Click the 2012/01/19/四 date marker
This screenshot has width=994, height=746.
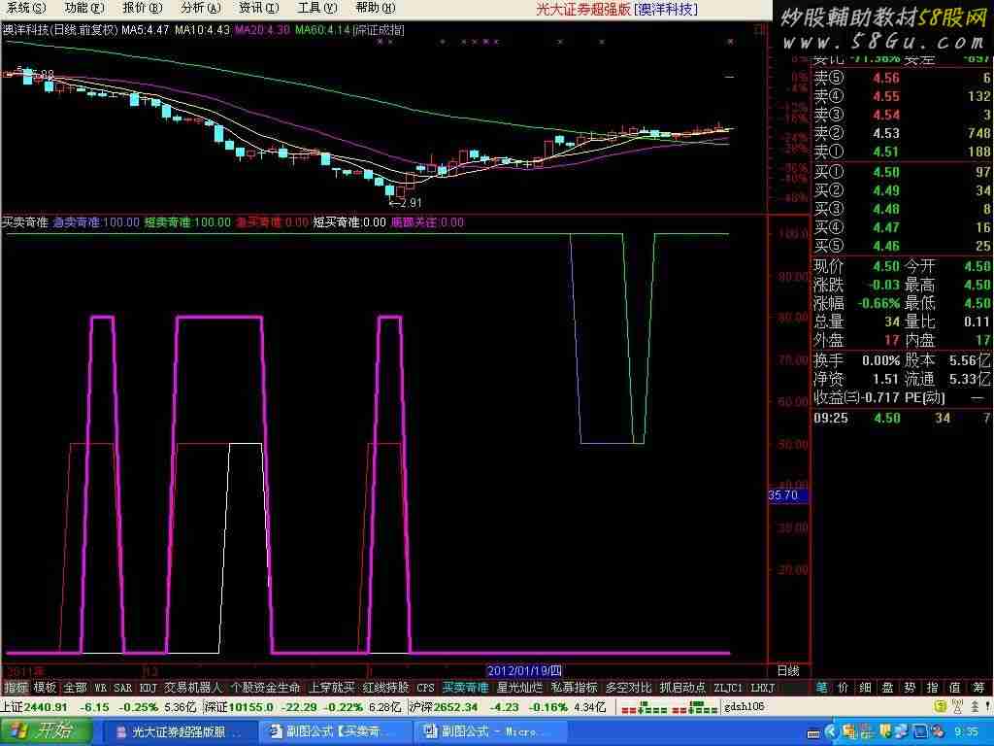point(524,671)
